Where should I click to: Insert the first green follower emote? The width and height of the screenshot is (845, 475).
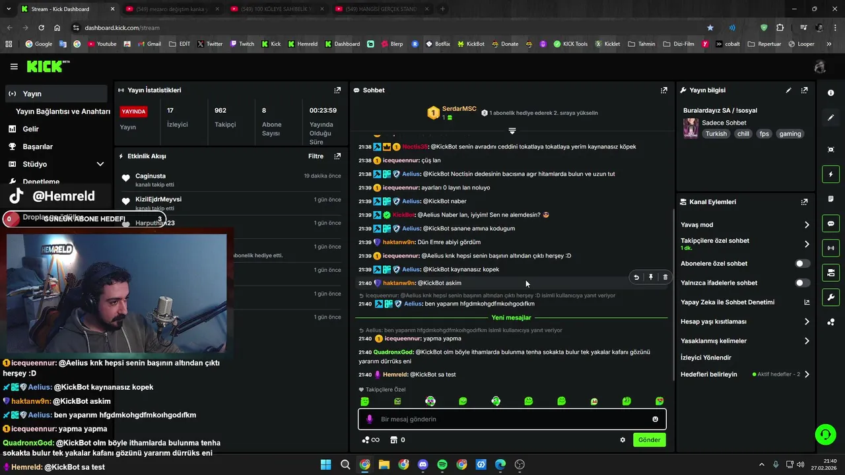(x=365, y=401)
